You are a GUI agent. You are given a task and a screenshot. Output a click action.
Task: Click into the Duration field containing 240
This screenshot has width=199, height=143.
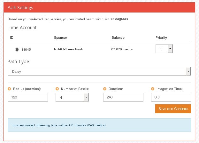coord(123,97)
